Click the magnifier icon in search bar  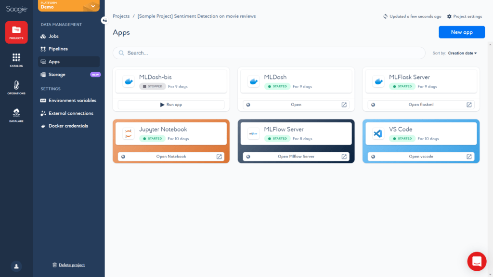121,53
